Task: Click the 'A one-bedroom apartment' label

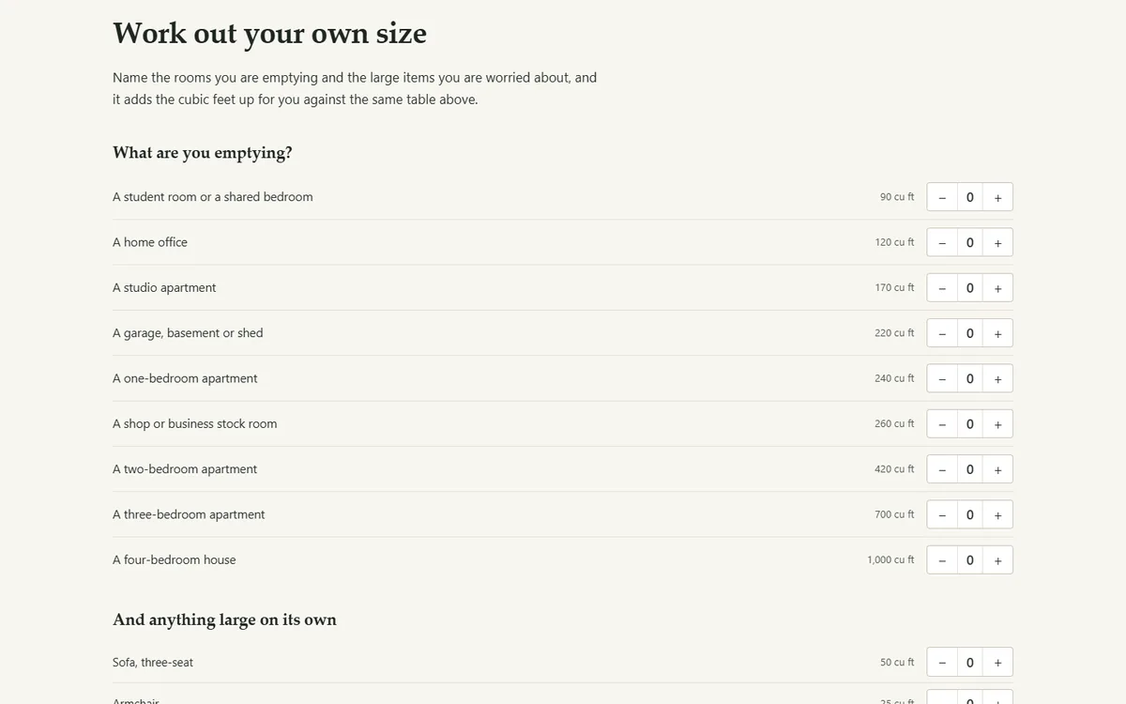Action: click(185, 378)
